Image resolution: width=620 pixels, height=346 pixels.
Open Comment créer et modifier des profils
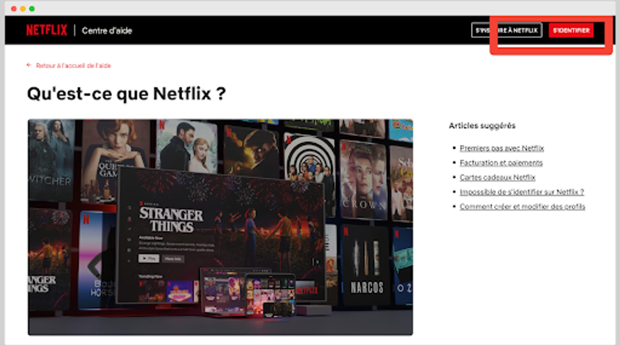[522, 207]
